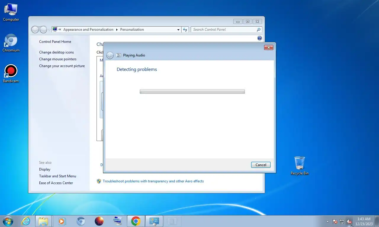This screenshot has width=379, height=227.
Task: Minimize the Personalization Control Panel window
Action: [x=238, y=22]
